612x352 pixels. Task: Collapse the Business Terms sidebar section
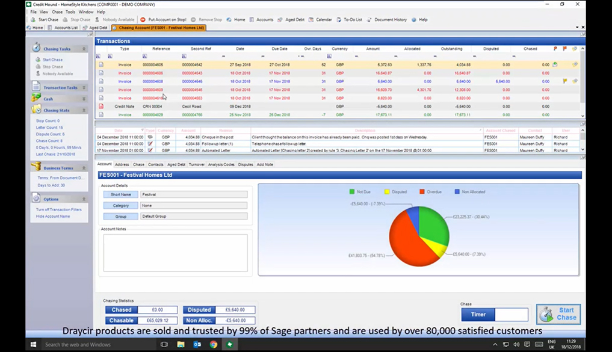[84, 168]
